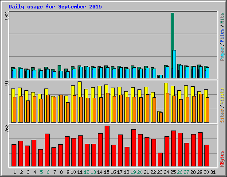Image resolution: width=227 pixels, height=177 pixels.
Task: Click the '762' KBytes axis value
Action: (7, 128)
